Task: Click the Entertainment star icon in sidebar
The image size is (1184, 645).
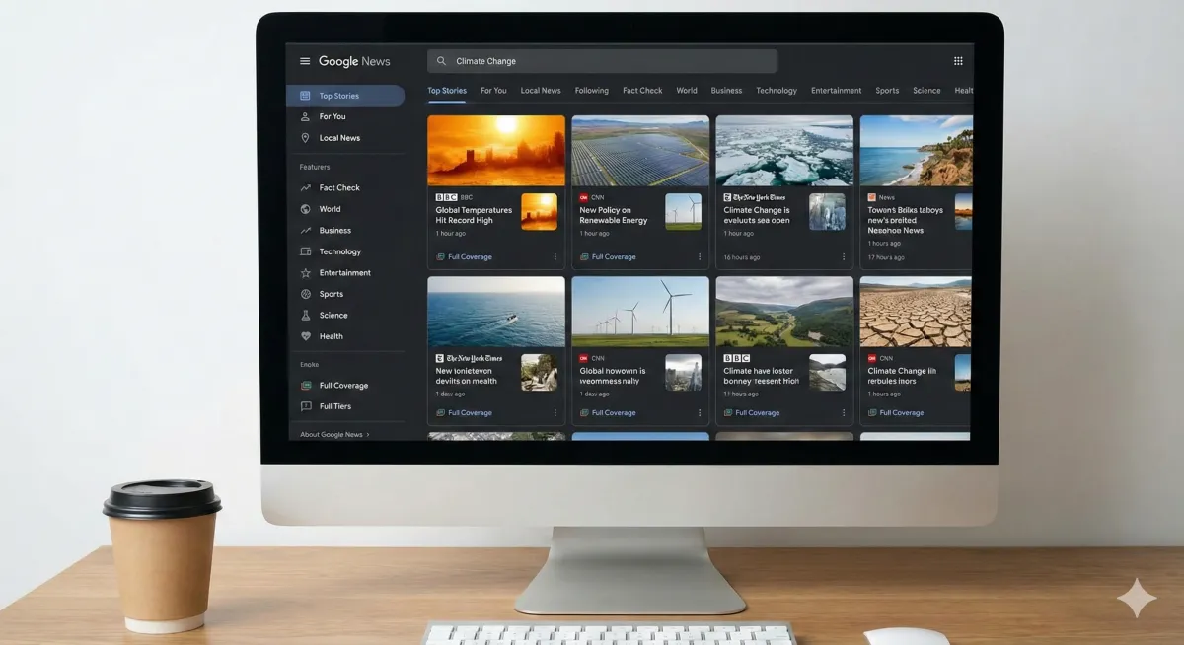Action: [x=306, y=273]
